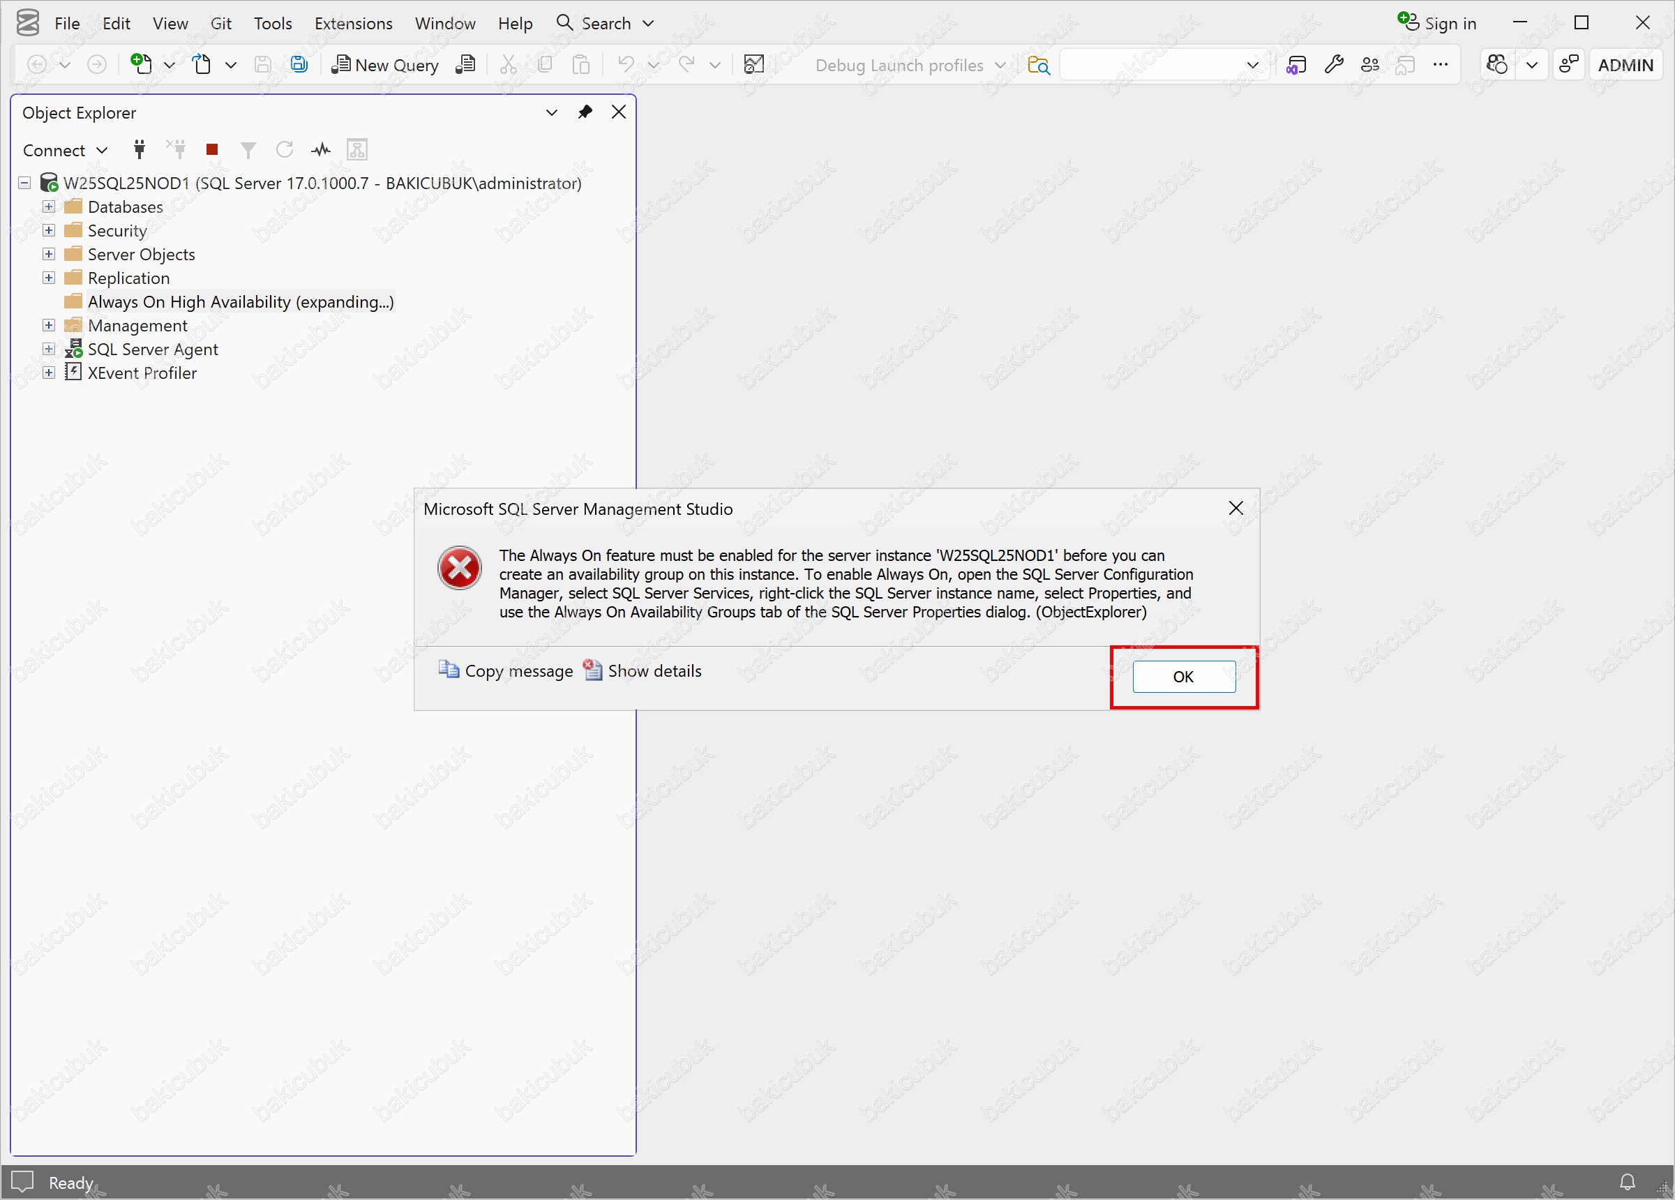Click the Save All toolbar icon
Screen dimensions: 1675x1200
click(x=299, y=65)
